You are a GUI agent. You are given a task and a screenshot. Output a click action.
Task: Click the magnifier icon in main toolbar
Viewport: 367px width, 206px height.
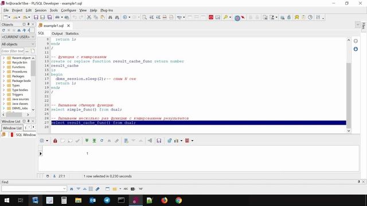pos(145,17)
